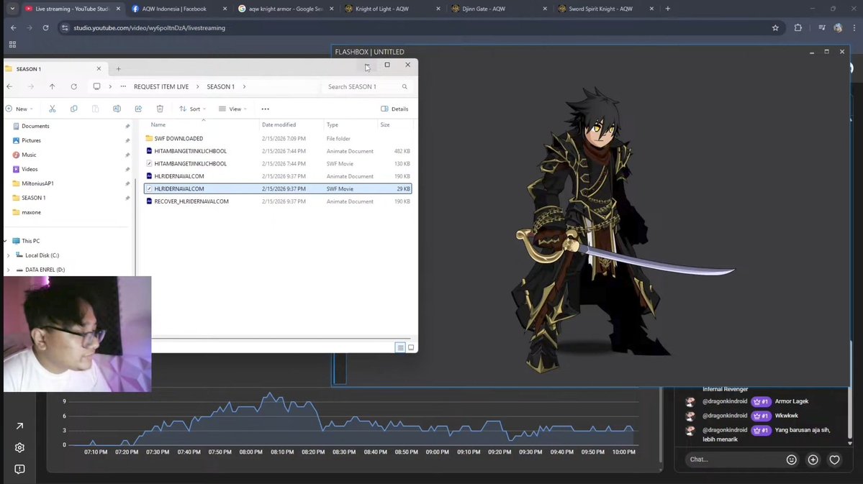The image size is (863, 484).
Task: Open Chrome profile avatar
Action: [838, 28]
